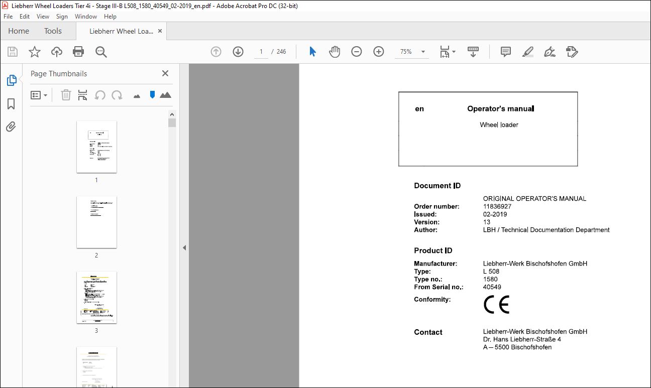Select page 1 thumbnail
The image size is (651, 388).
pos(96,147)
